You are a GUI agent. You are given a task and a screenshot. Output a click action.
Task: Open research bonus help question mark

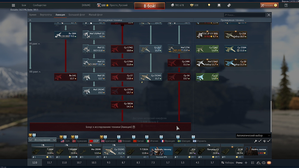(x=134, y=127)
